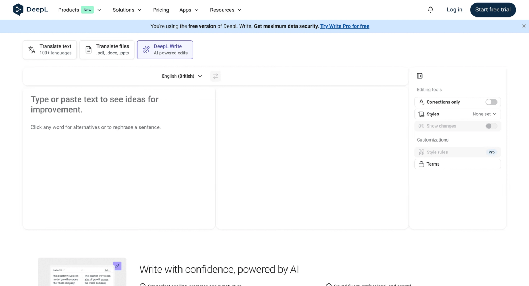The image size is (529, 286).
Task: Click the swap languages arrows icon
Action: click(215, 76)
